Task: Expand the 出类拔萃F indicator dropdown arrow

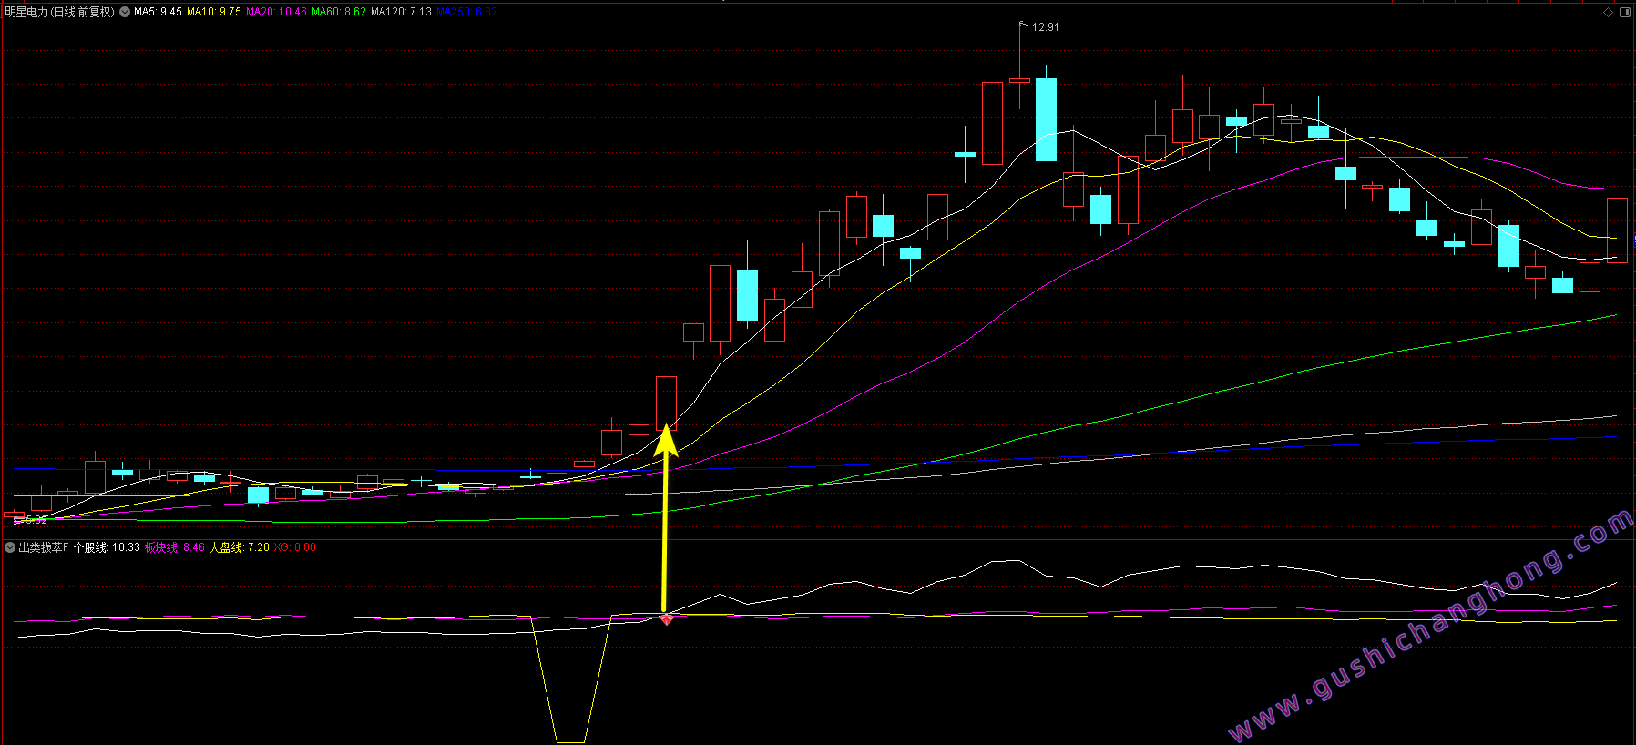Action: [x=10, y=547]
